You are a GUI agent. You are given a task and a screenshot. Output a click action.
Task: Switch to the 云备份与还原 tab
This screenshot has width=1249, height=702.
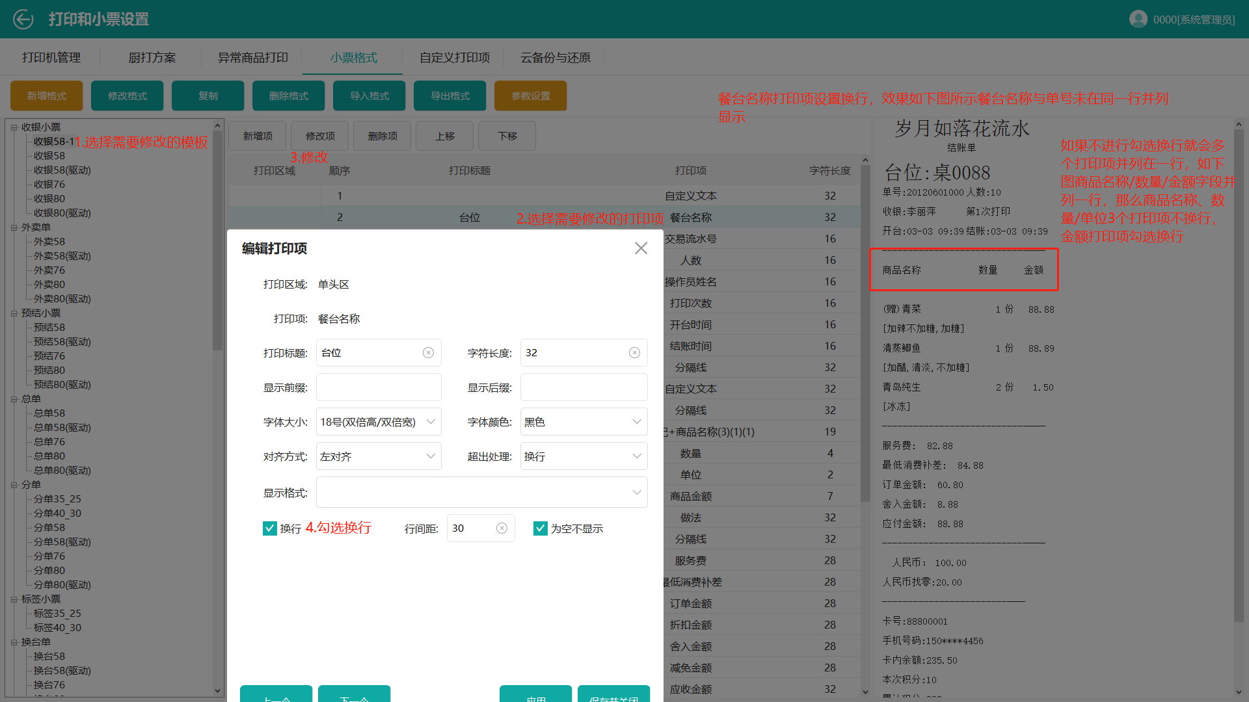[x=555, y=58]
